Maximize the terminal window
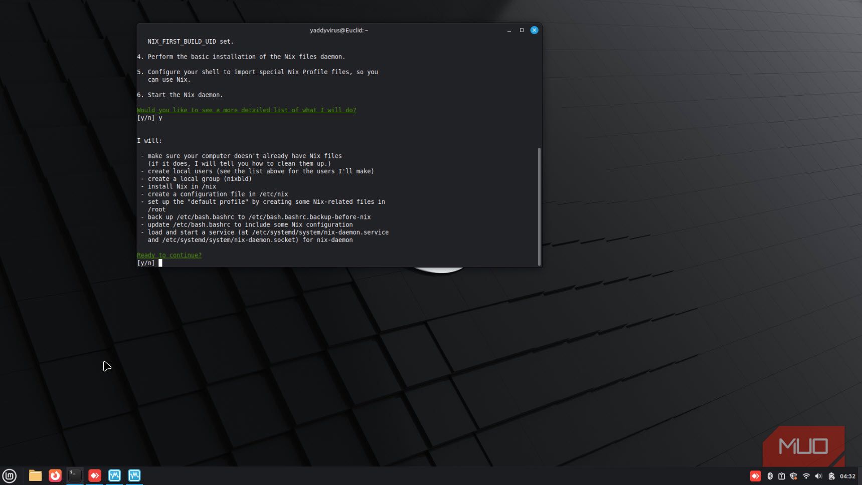 point(522,30)
